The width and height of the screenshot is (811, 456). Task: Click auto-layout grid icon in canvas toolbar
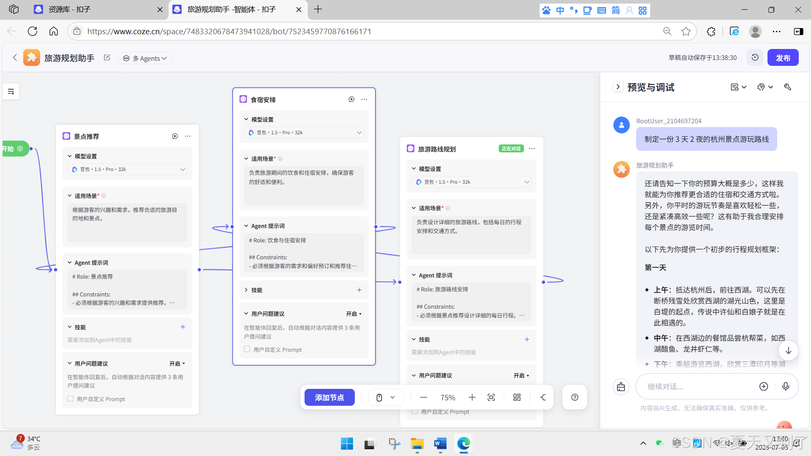517,397
